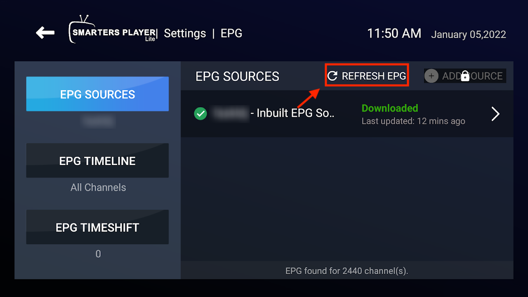Click the circular refresh icon
The width and height of the screenshot is (528, 297).
click(332, 76)
